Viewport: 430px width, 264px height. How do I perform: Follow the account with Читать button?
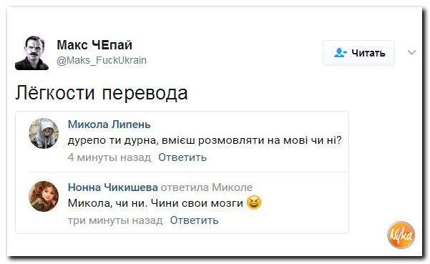tap(358, 53)
